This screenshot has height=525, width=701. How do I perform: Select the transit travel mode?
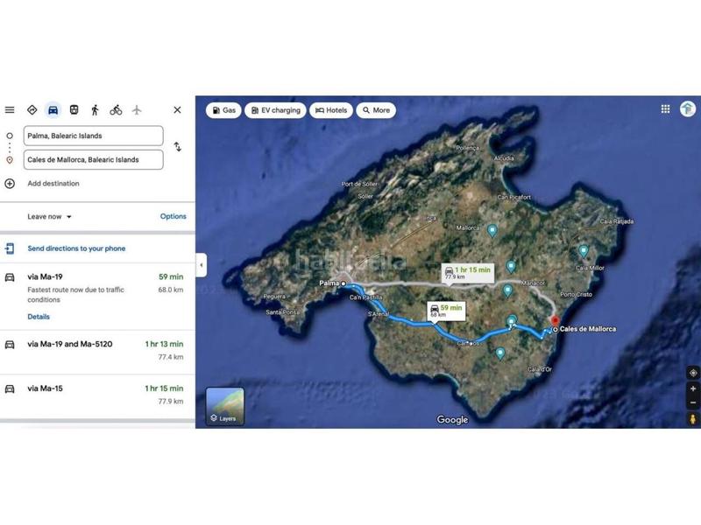74,110
